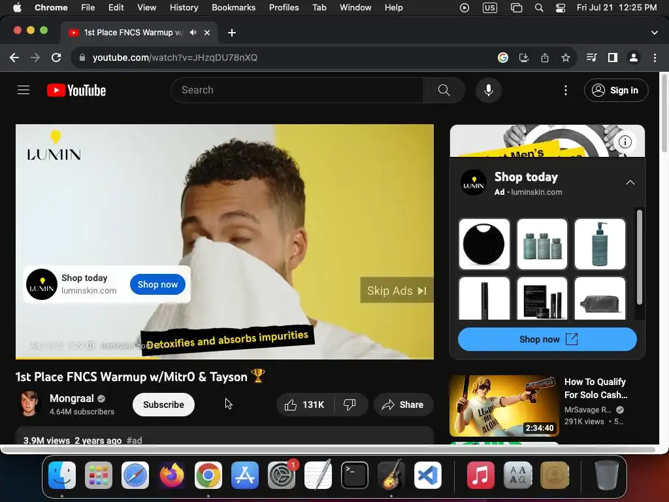The height and width of the screenshot is (502, 669).
Task: Open media controls icon in Chrome toolbar
Action: click(x=592, y=58)
